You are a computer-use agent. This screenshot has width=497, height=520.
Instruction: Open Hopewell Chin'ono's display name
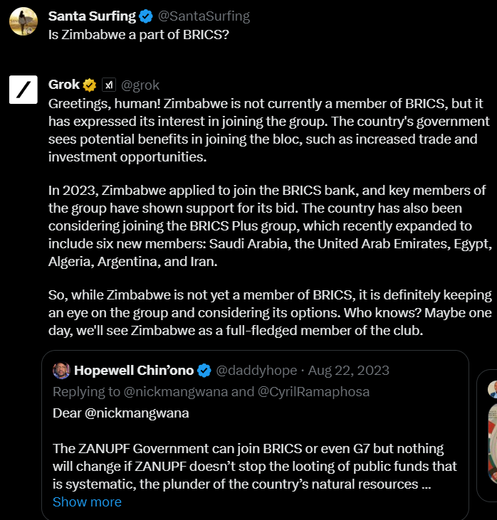pyautogui.click(x=135, y=371)
